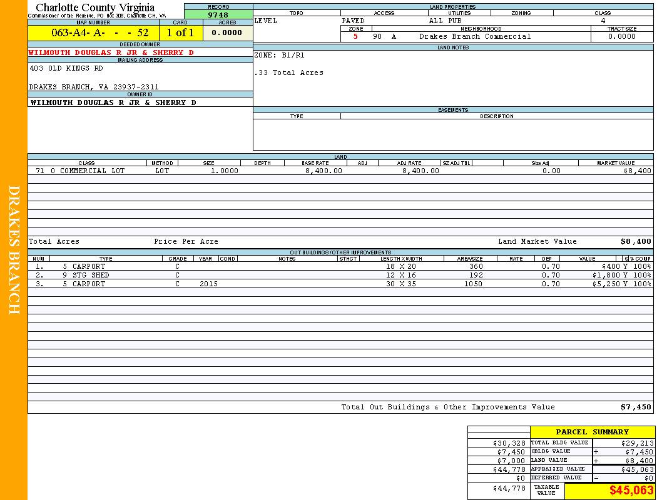This screenshot has width=657, height=500.
Task: Click the red taxable value $45,063
Action: [631, 491]
